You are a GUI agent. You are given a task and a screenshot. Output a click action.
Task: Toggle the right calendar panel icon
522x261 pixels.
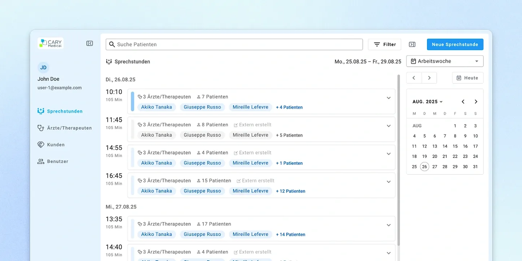412,44
